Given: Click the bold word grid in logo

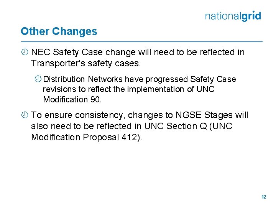Looking at the screenshot, I should [251, 16].
